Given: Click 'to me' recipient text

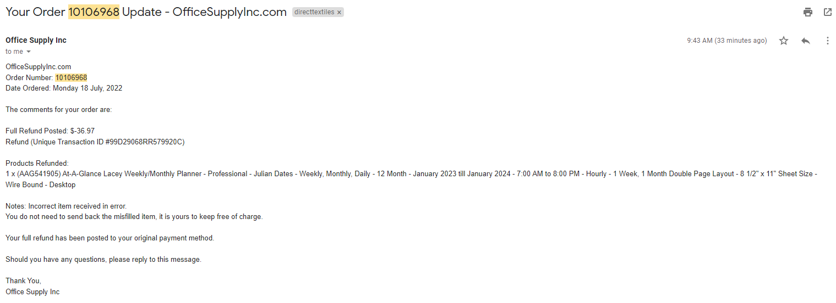Looking at the screenshot, I should (14, 52).
